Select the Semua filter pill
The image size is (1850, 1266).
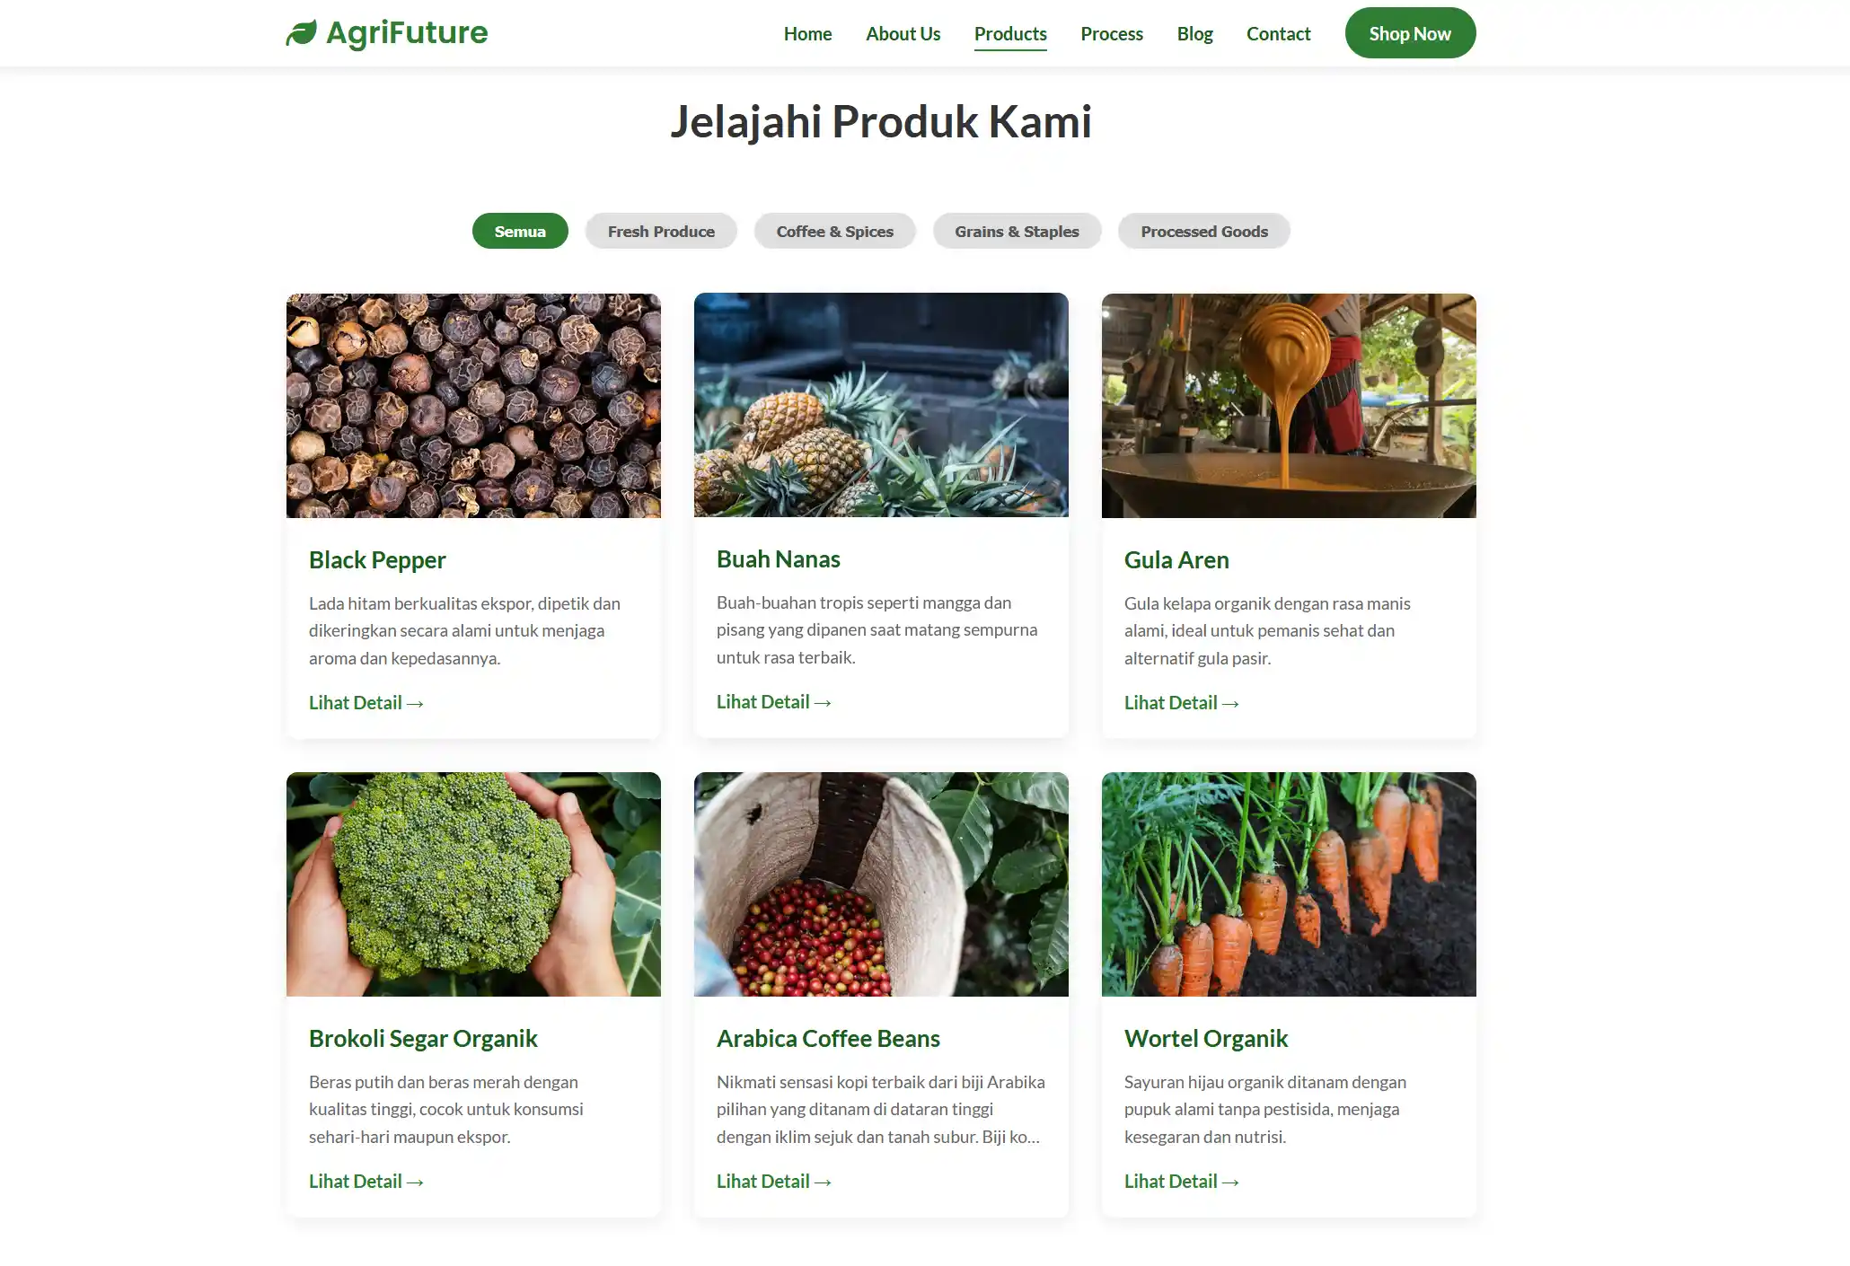coord(520,231)
